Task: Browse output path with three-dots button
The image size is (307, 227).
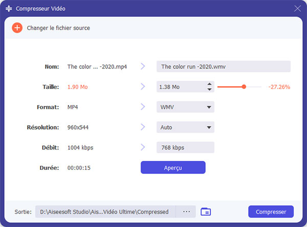Action: 186,211
